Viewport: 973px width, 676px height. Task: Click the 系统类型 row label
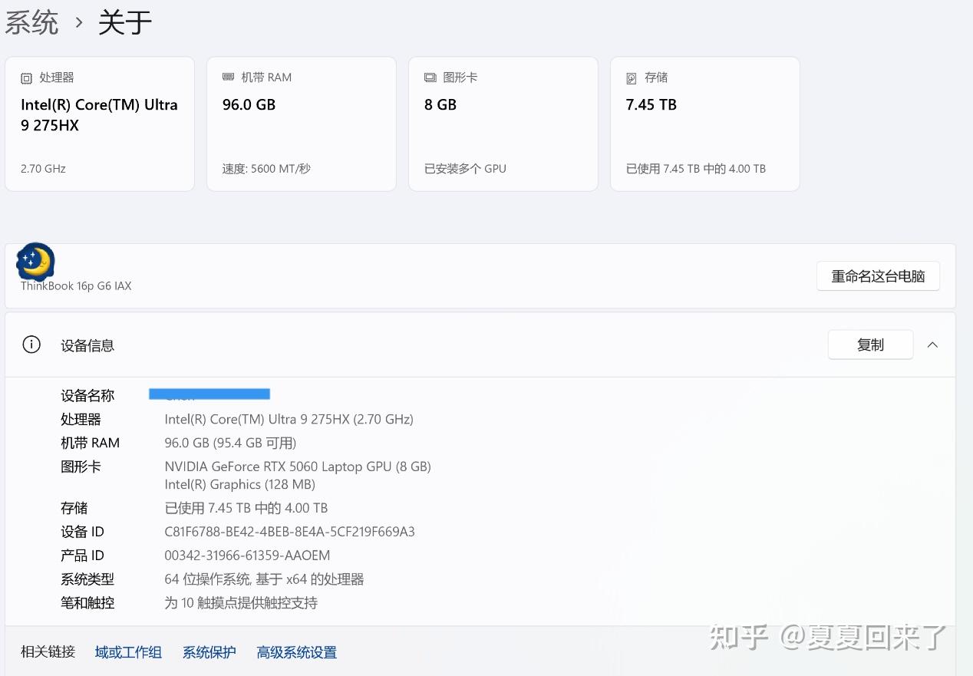pos(87,579)
